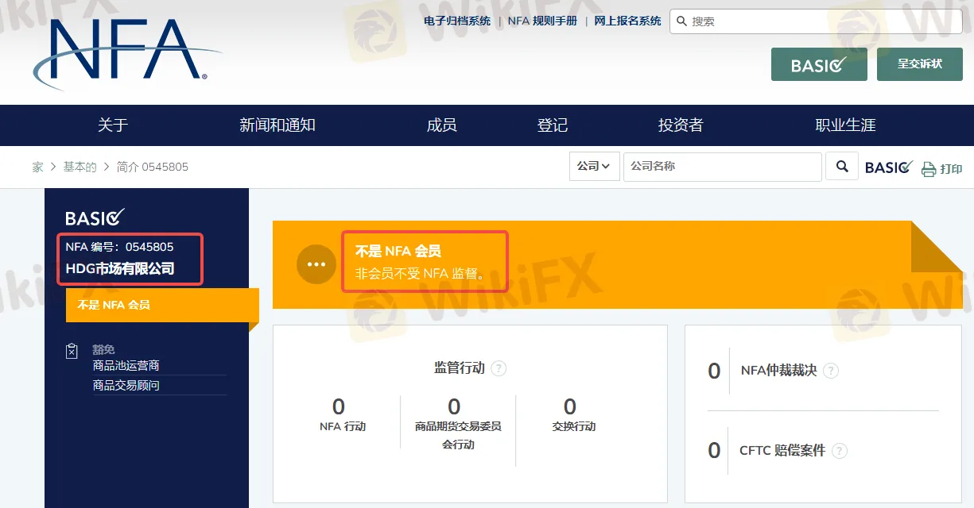Open the NFA 规则手册 link

[541, 21]
